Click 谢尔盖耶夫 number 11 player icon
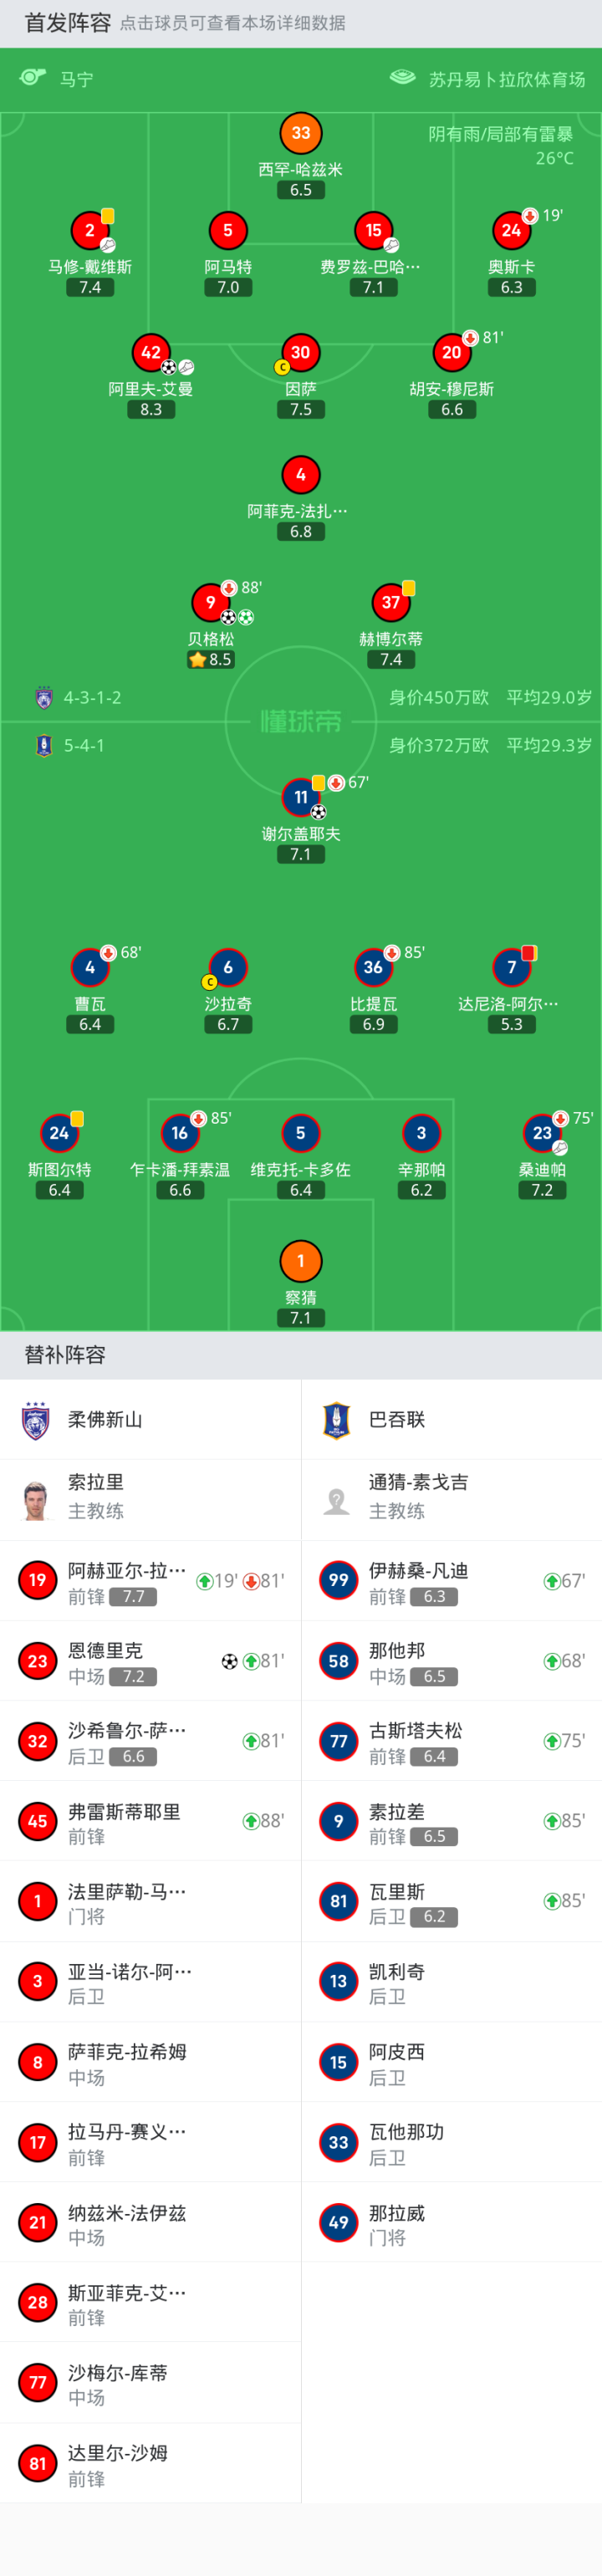The image size is (602, 2576). (301, 797)
